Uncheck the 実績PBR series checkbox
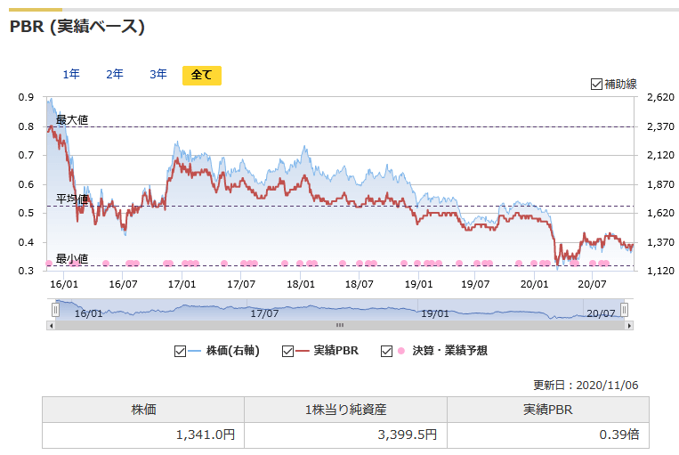 [287, 351]
